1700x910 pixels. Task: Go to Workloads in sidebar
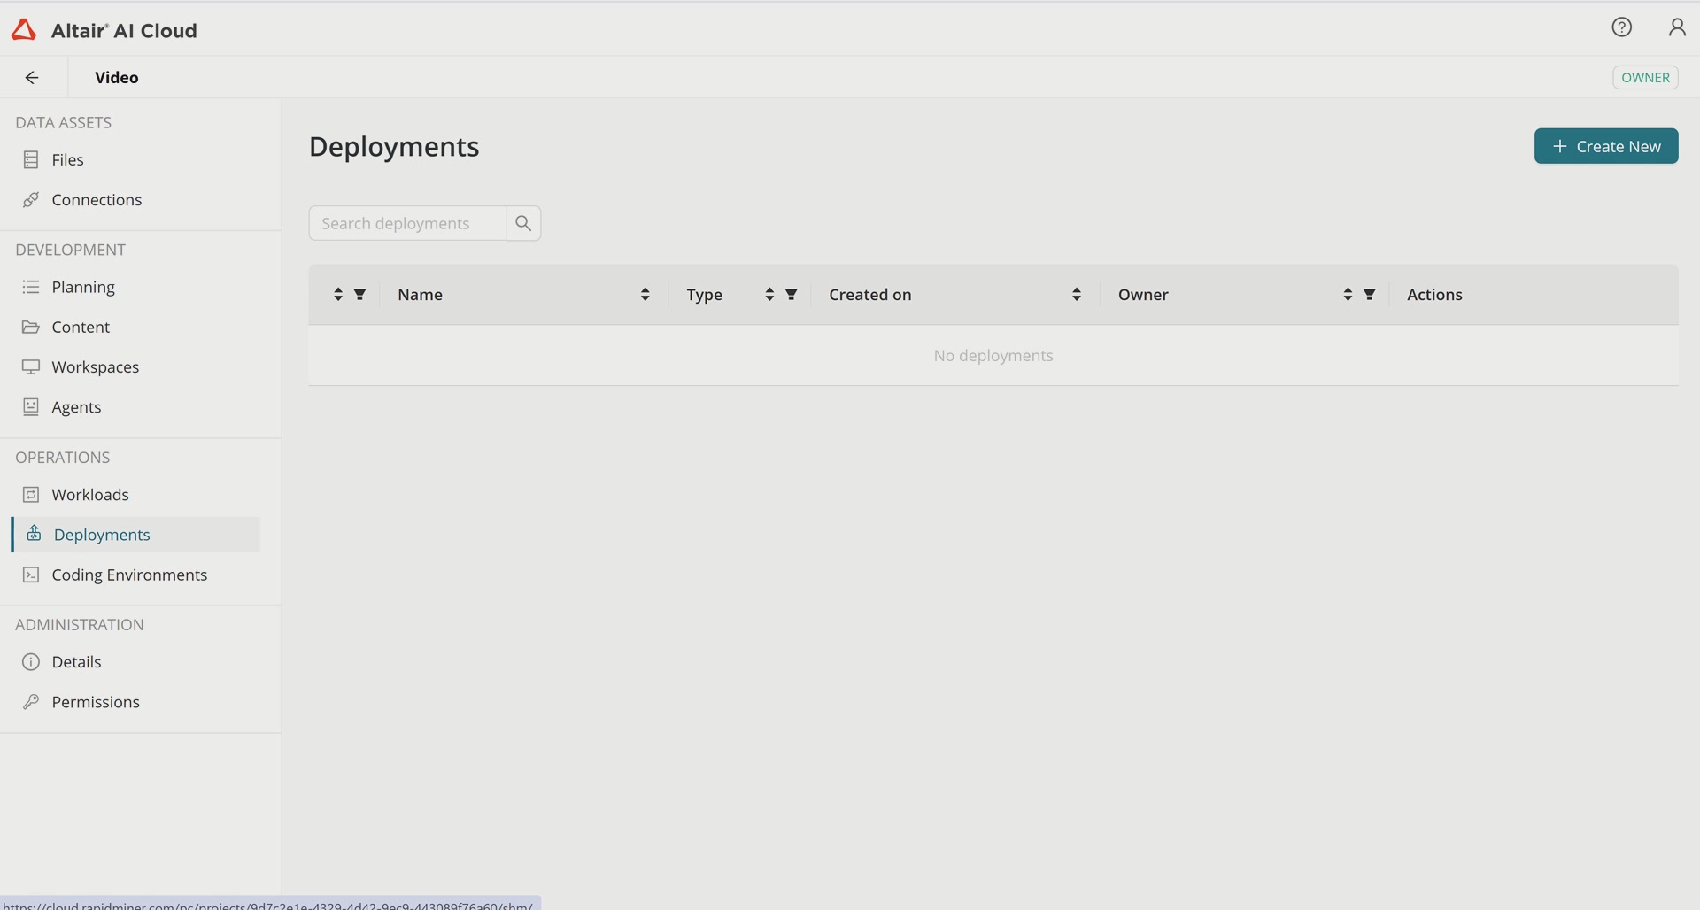90,495
